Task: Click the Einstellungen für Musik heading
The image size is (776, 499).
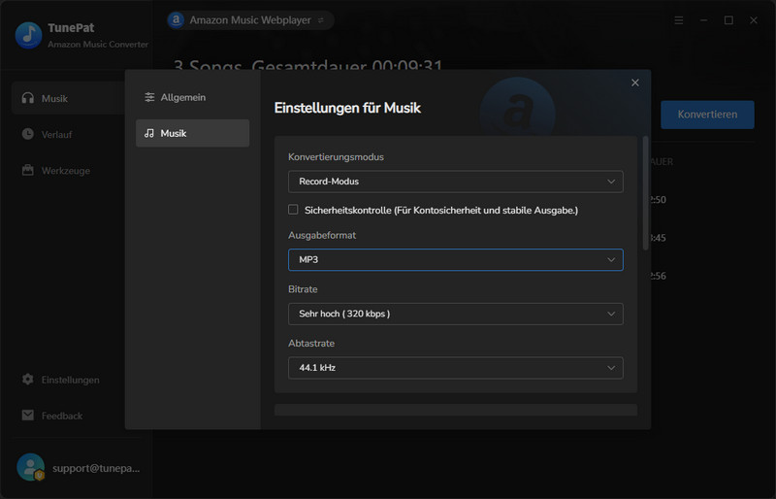Action: [x=347, y=108]
